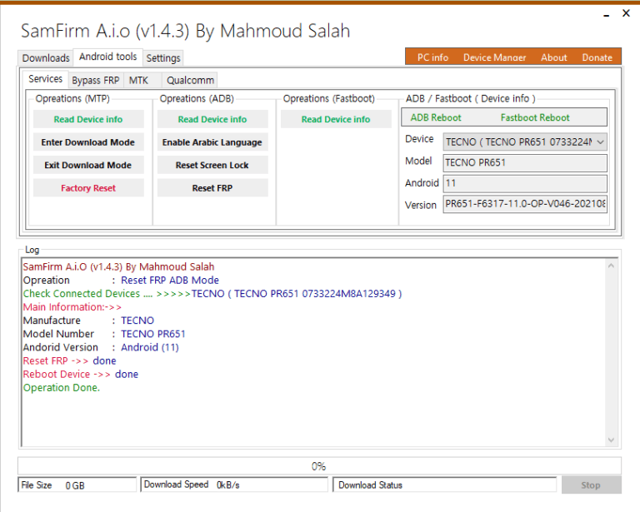Click 'Main Information:->>' log line
640x512 pixels.
pos(72,307)
